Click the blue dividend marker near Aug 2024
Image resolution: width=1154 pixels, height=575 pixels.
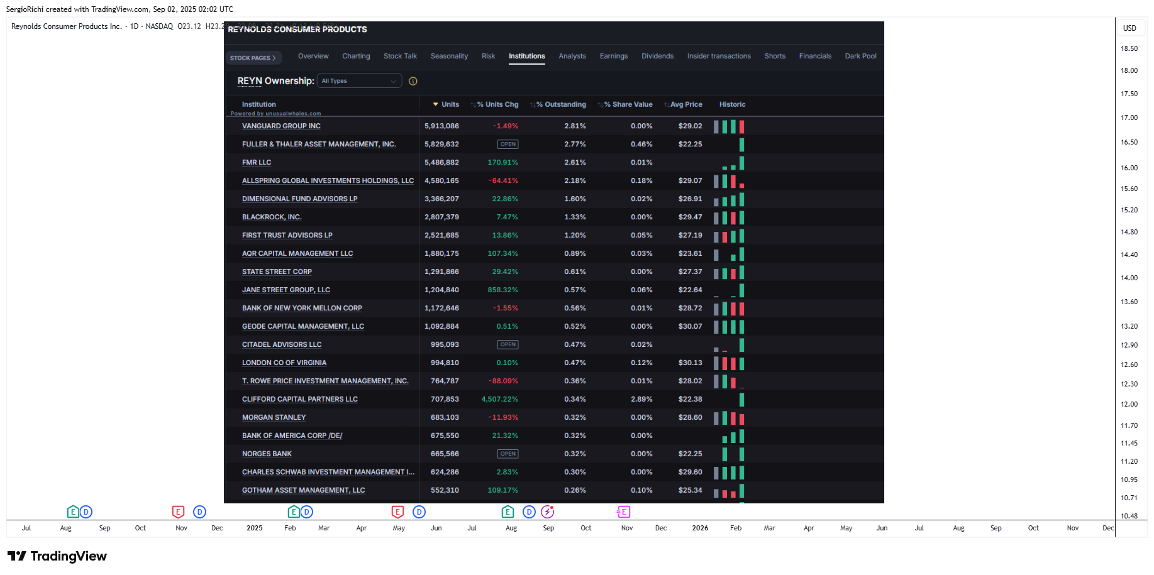click(x=86, y=512)
